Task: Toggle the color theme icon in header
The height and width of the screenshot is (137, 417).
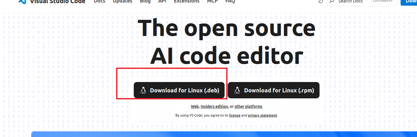Action: tap(321, 1)
